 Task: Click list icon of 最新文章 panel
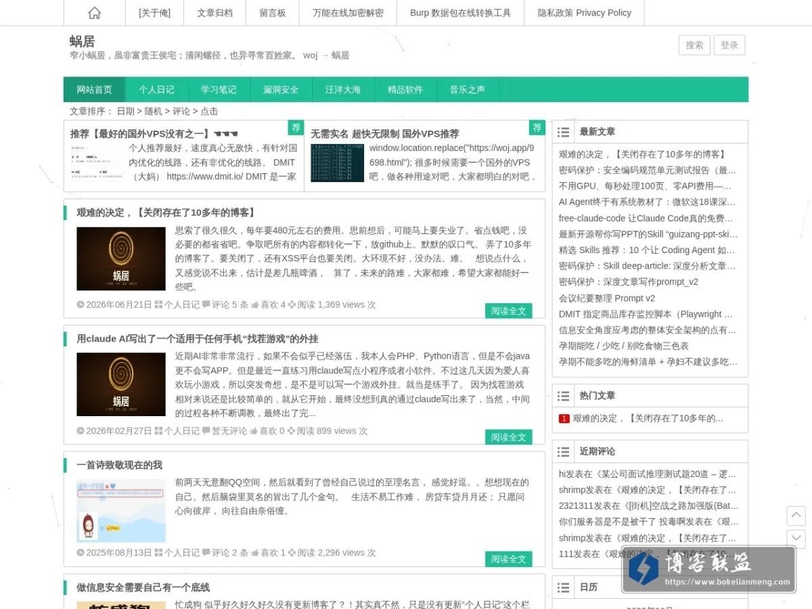[563, 132]
